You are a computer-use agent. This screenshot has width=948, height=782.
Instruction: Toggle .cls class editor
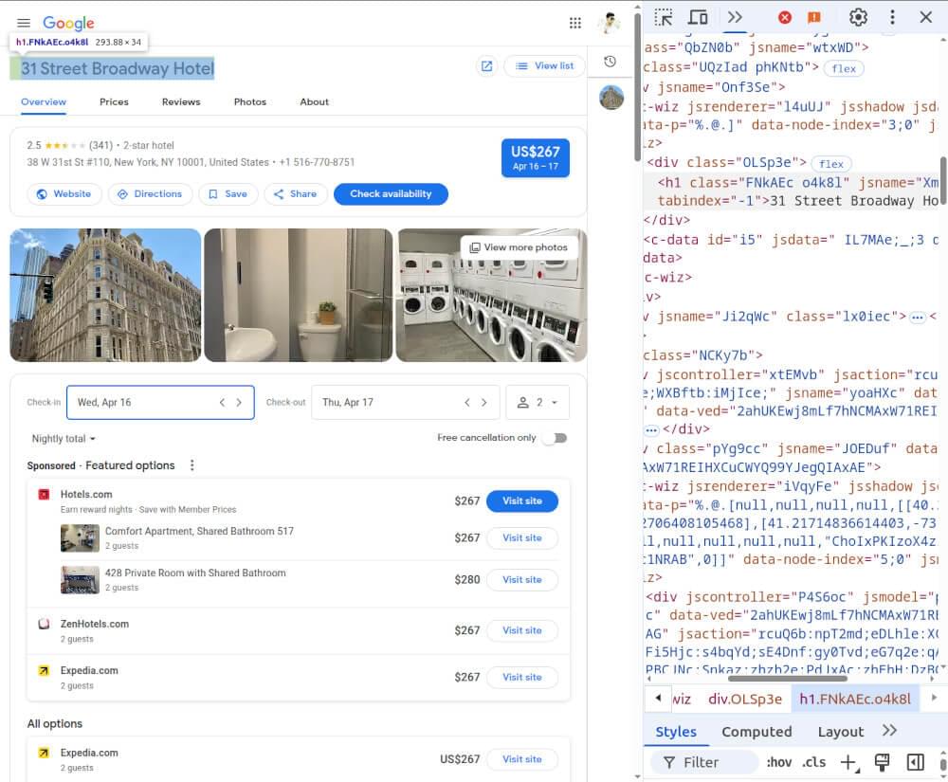[x=813, y=762]
